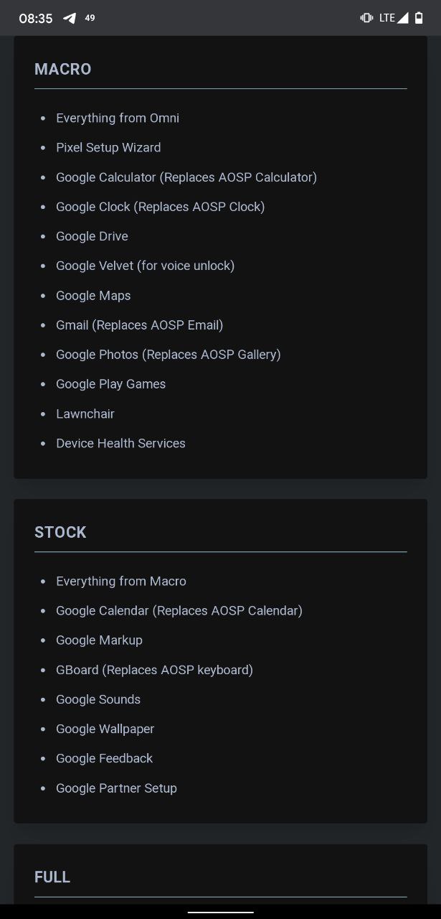
Task: Select the Pixel Setup Wizard entry
Action: click(108, 148)
